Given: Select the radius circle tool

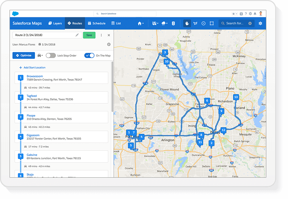Looking at the screenshot, I should (x=204, y=23).
